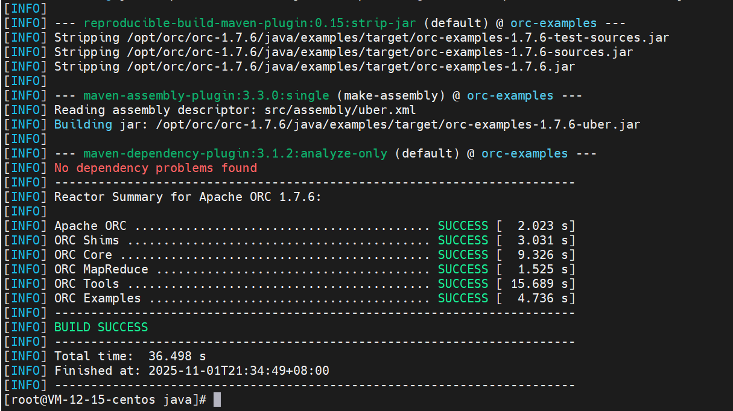Viewport: 733px width, 411px height.
Task: Click the SUCCESS status on ORC Examples row
Action: point(463,298)
